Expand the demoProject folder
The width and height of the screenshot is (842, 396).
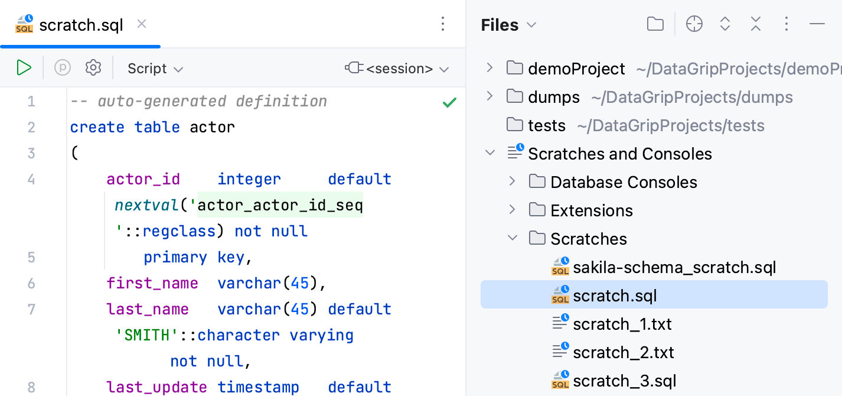click(x=489, y=68)
